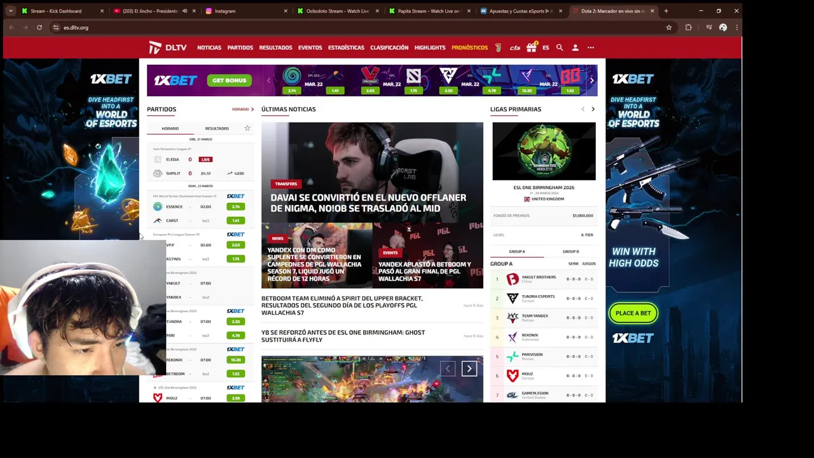Open the Clasificación menu item
Screen dimensions: 814x458
coord(389,48)
